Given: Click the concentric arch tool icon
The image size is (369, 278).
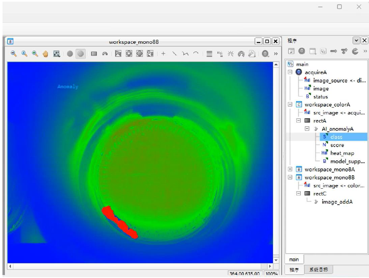Looking at the screenshot, I should point(241,54).
